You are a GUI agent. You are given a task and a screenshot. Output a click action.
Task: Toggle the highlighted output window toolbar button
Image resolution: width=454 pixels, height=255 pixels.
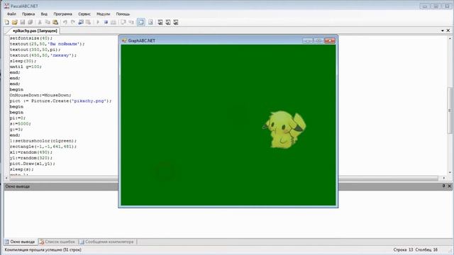pos(140,22)
